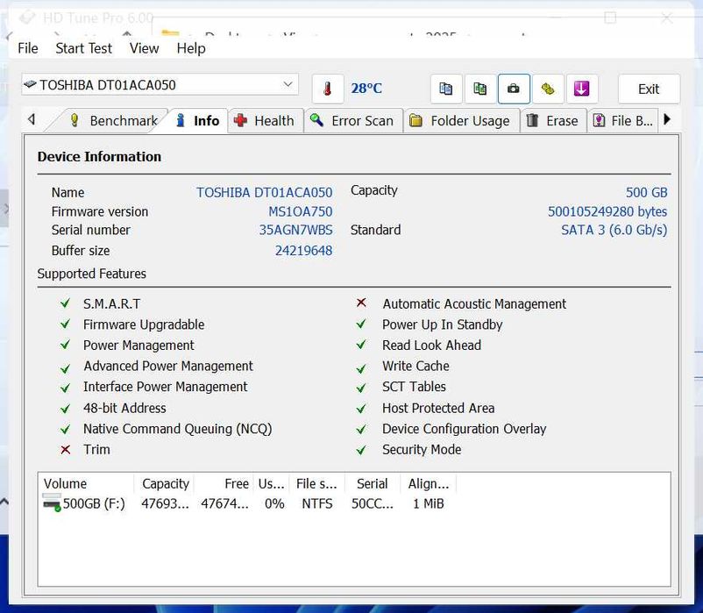Click the 500GB (F:) drive icon
This screenshot has height=613, width=703.
click(x=52, y=503)
